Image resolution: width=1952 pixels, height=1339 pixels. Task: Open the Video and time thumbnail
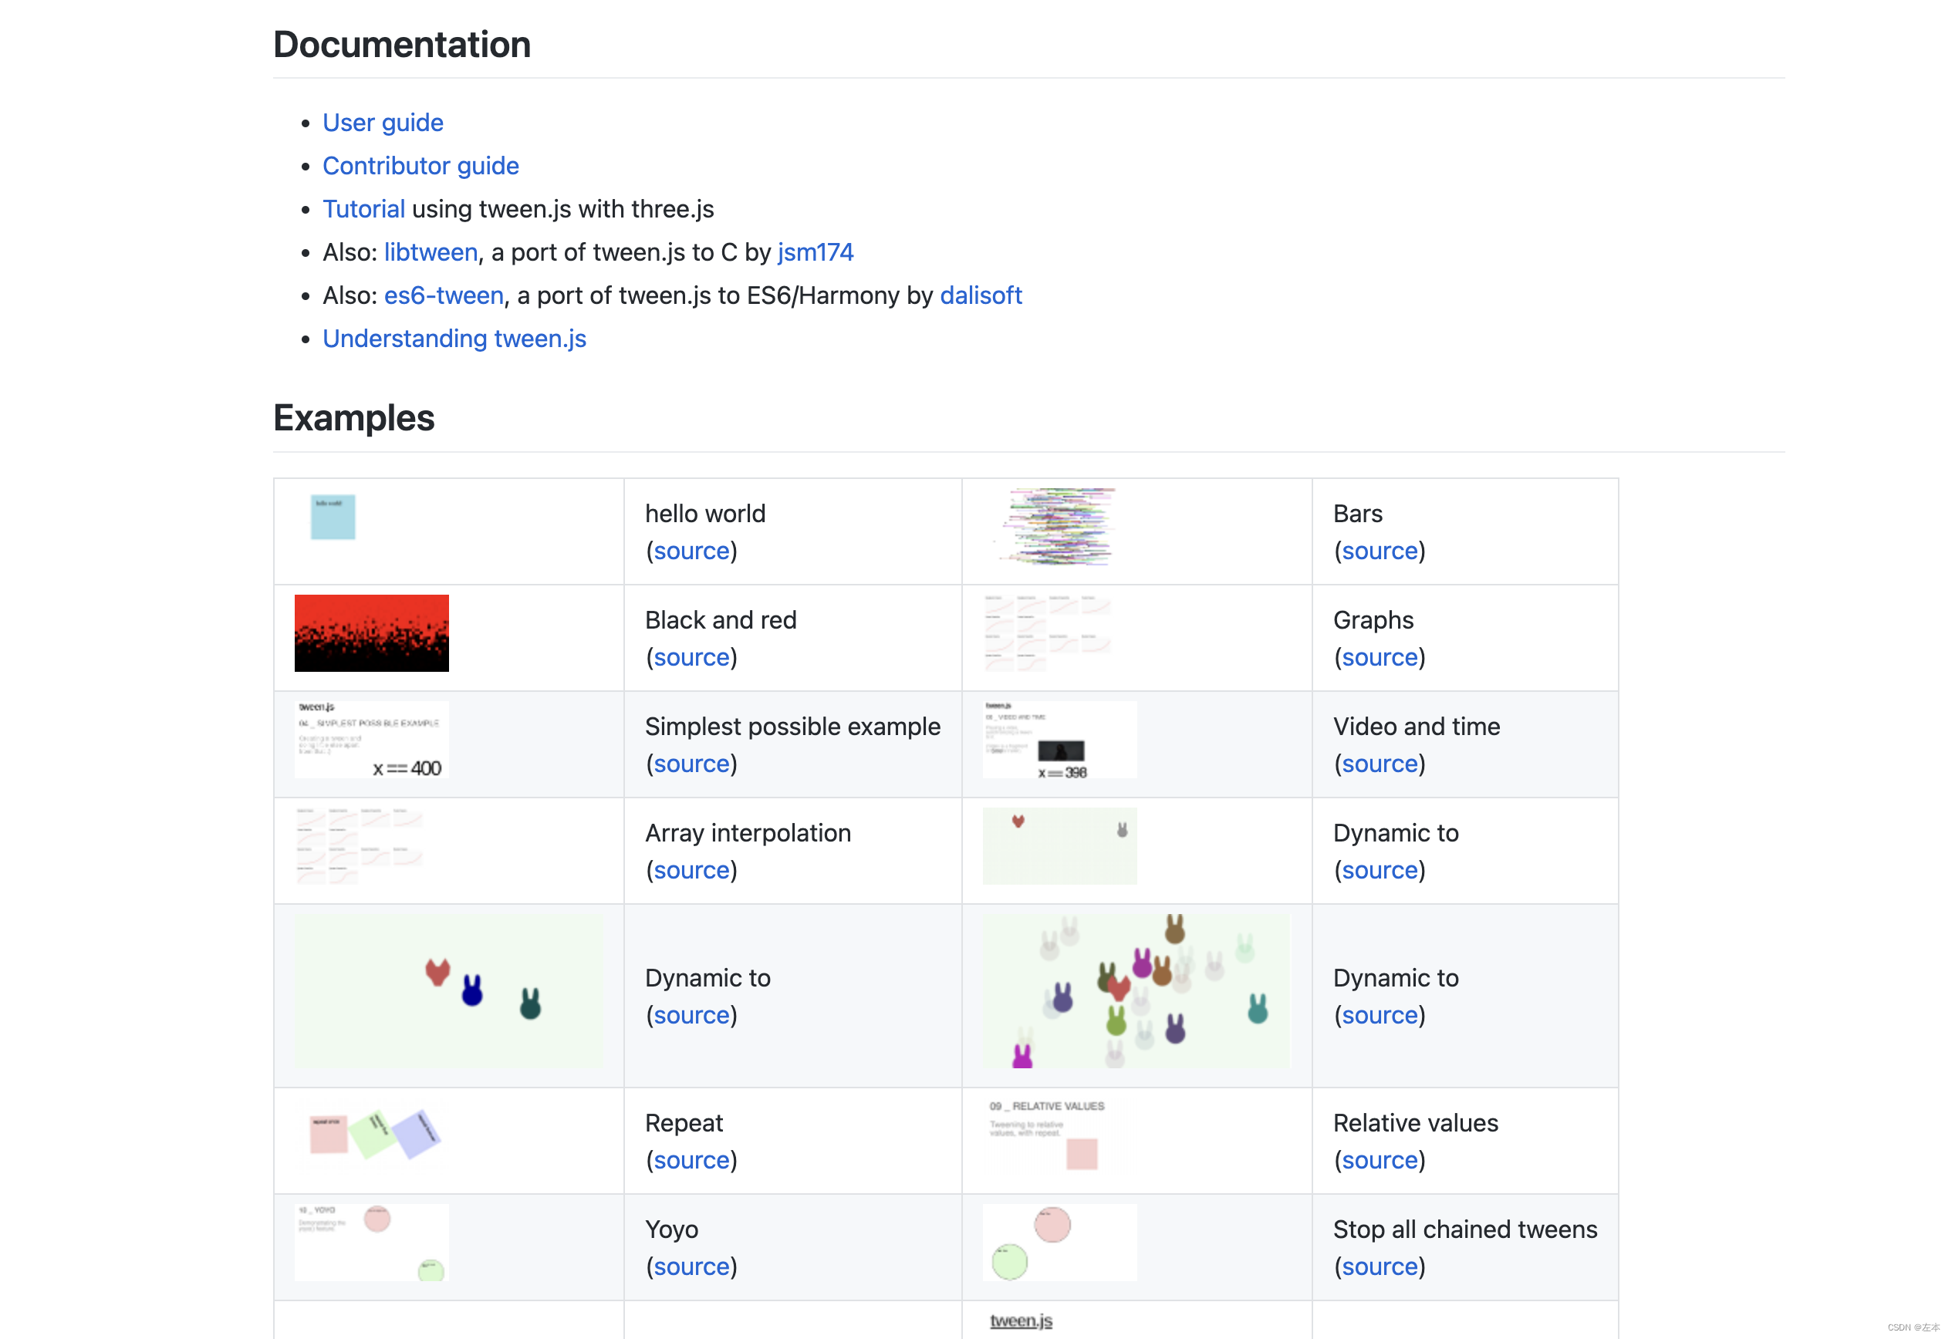tap(1059, 740)
